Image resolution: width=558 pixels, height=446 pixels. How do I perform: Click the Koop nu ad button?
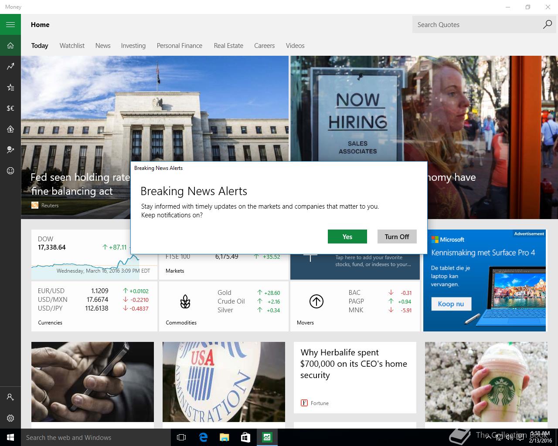pos(451,304)
